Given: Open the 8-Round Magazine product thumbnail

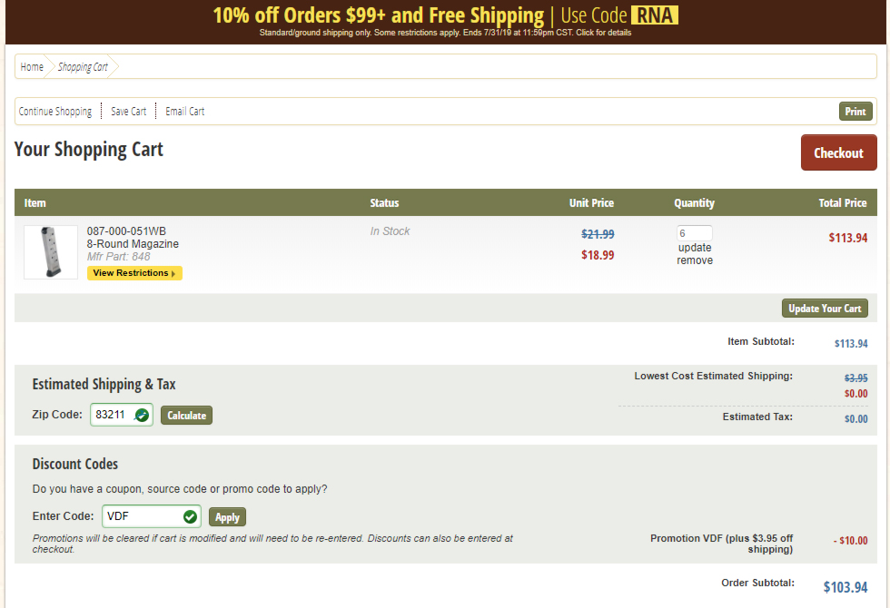Looking at the screenshot, I should [51, 252].
